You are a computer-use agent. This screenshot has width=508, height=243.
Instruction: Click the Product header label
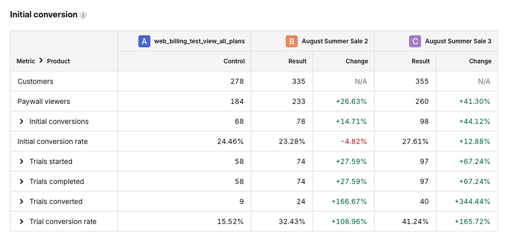(58, 61)
